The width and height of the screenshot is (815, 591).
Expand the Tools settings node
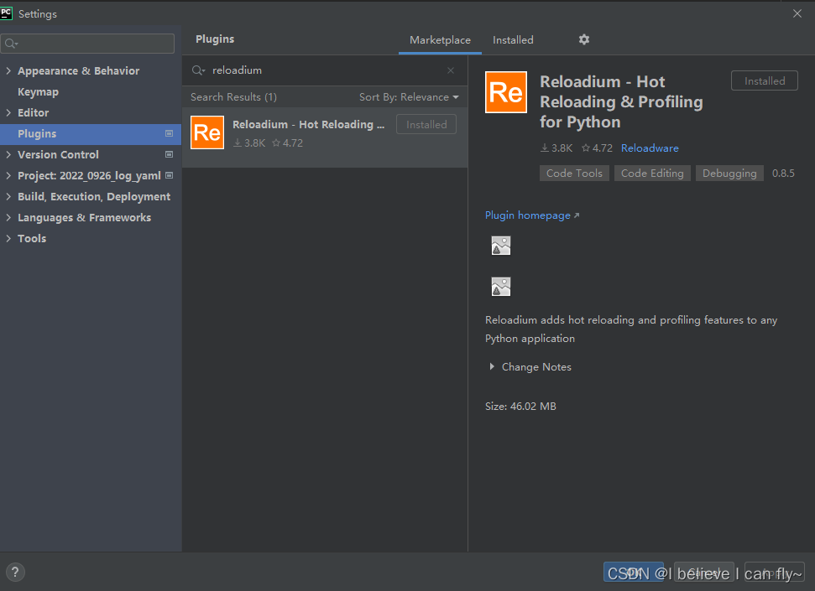[8, 238]
